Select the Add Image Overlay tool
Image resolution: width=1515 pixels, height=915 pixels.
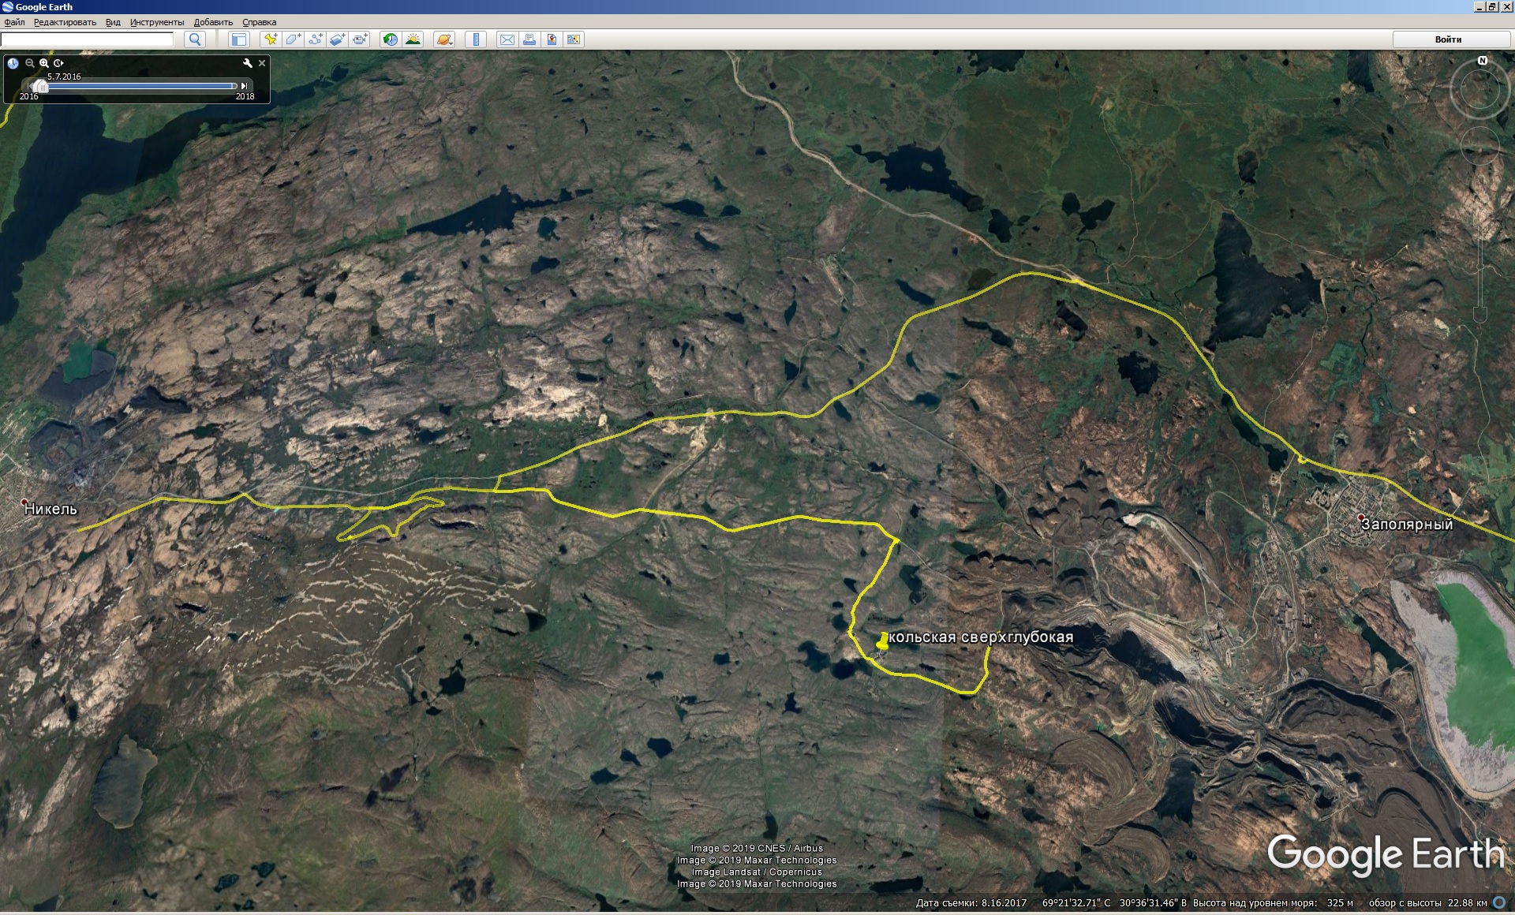[x=337, y=39]
